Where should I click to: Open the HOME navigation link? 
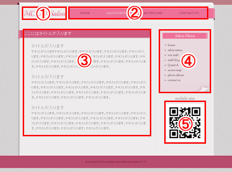point(85,13)
